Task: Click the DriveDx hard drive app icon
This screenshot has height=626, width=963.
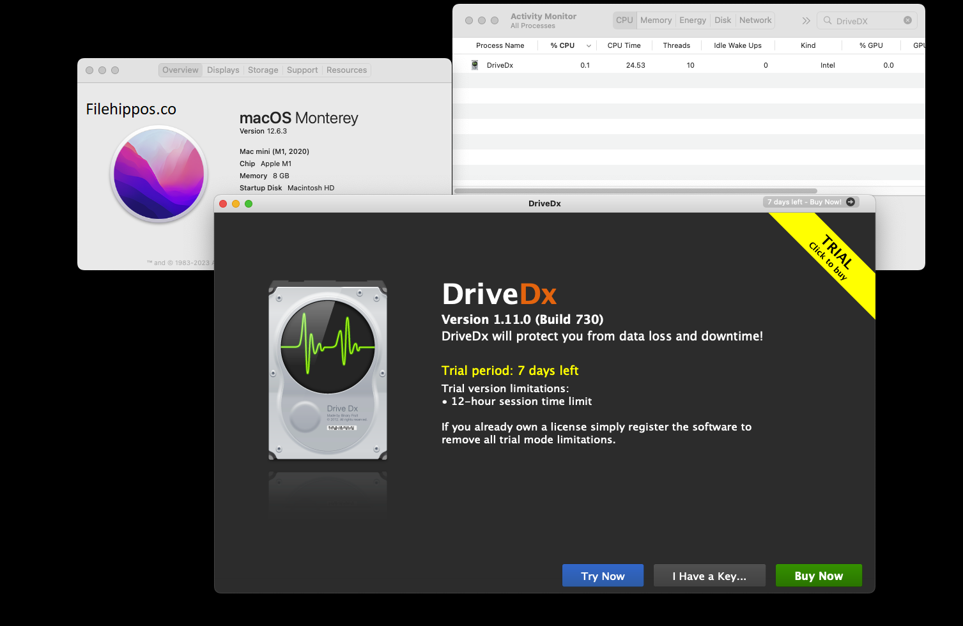Action: click(328, 370)
